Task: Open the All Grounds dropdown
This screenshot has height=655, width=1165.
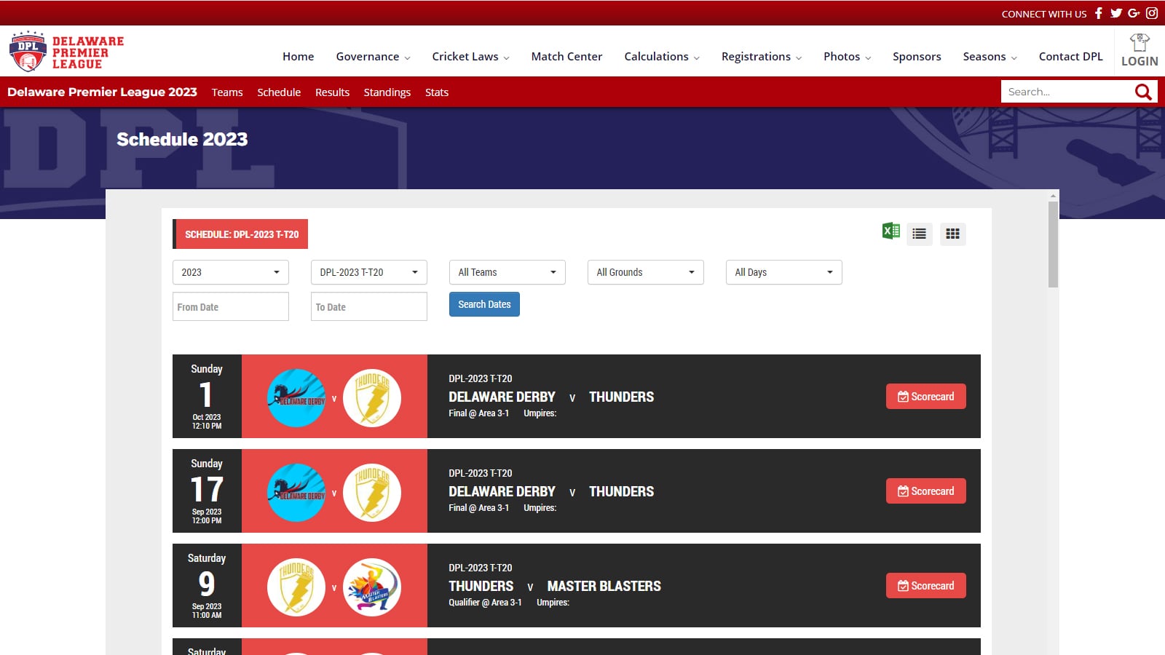Action: (645, 272)
